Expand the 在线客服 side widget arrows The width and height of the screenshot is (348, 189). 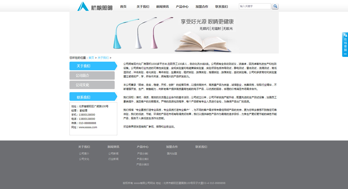pyautogui.click(x=345, y=54)
